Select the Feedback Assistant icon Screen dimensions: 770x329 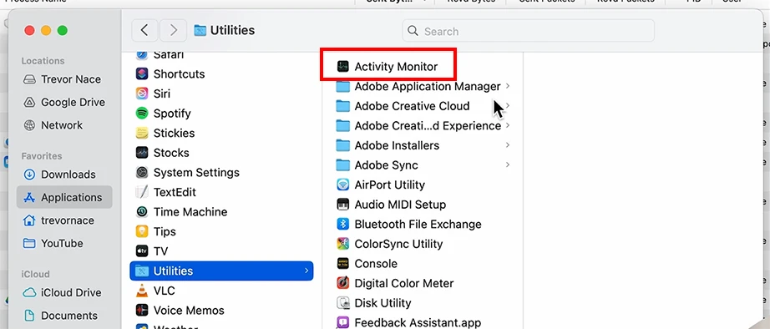click(x=342, y=322)
